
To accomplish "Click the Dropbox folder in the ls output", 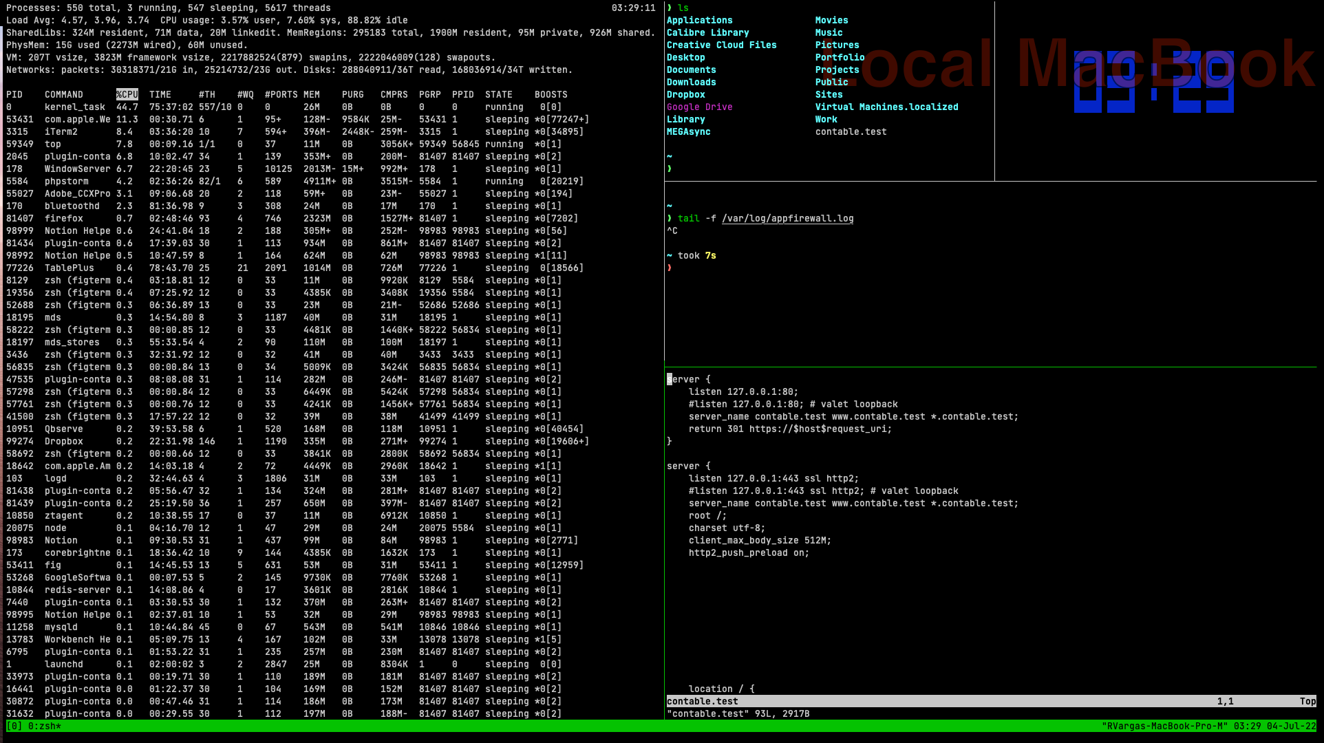I will tap(686, 94).
